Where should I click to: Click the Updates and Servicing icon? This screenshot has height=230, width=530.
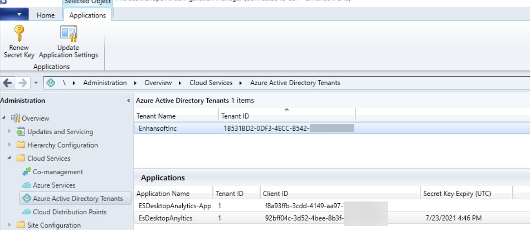coord(21,132)
